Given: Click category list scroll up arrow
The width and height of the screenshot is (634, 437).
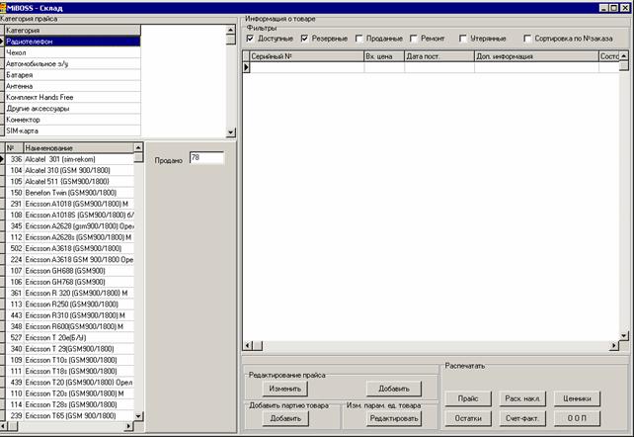Looking at the screenshot, I should 230,30.
